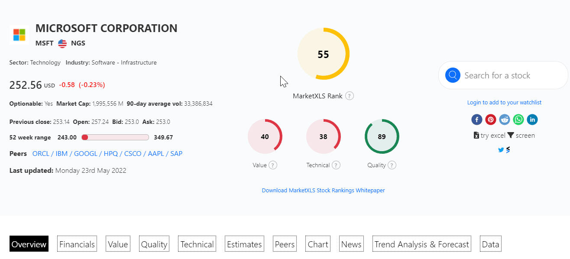Click the 52 week range bar
Viewport: 570px width, 259px height.
click(x=115, y=137)
